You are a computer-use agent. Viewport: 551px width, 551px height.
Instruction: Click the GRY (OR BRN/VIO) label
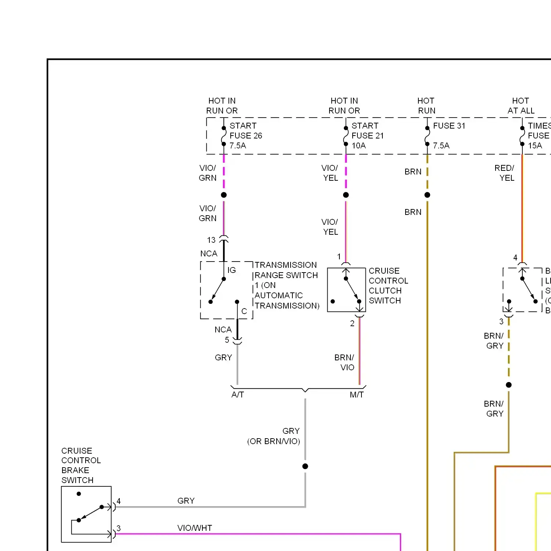274,436
